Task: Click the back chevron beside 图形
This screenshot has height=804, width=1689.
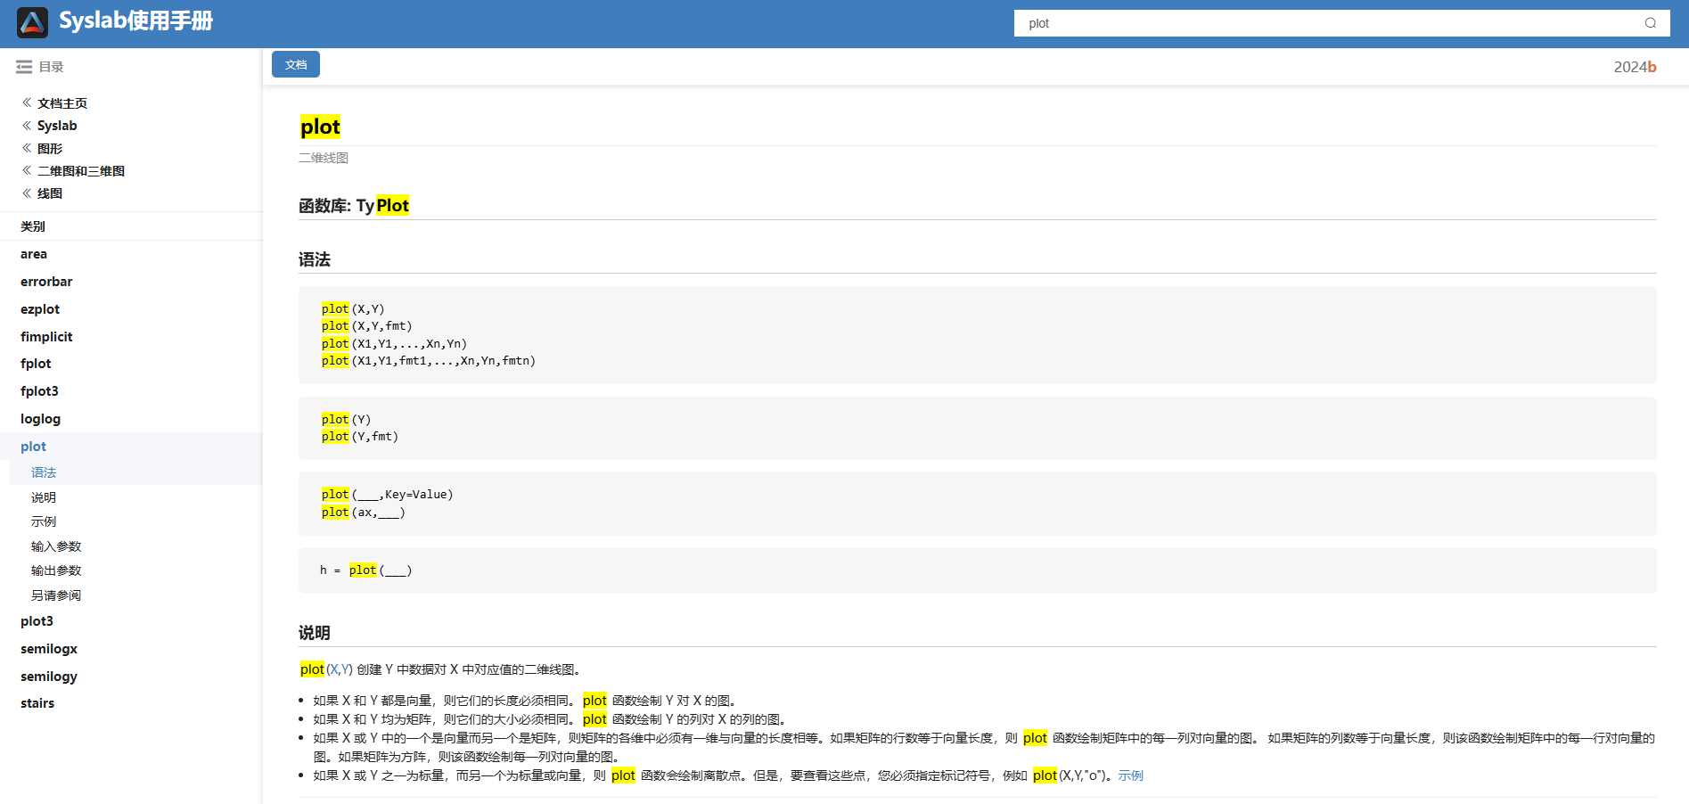Action: coord(27,148)
